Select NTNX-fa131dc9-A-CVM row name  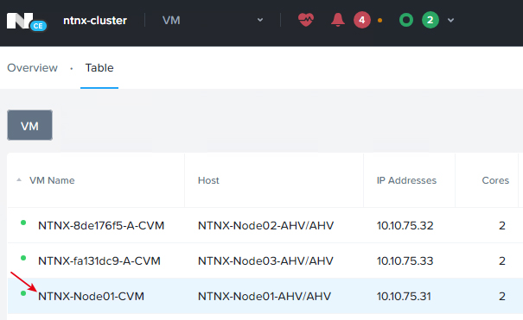pos(99,260)
